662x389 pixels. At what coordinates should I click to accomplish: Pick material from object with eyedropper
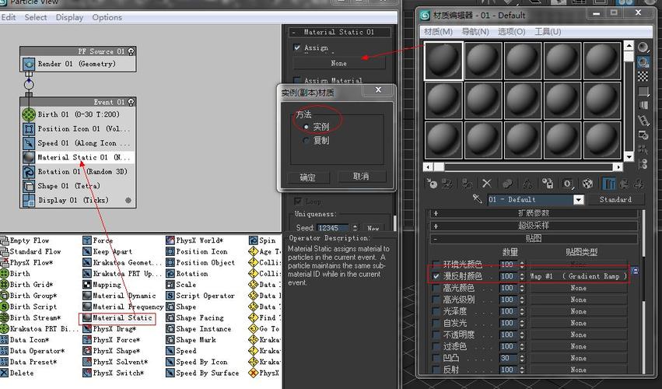point(478,200)
